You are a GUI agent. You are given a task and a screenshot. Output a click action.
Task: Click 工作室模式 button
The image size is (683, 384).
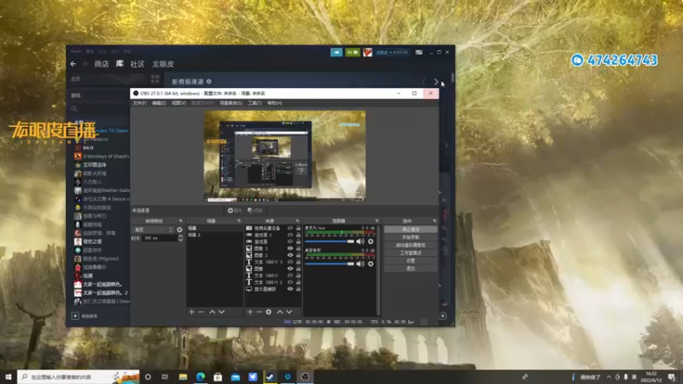click(411, 253)
